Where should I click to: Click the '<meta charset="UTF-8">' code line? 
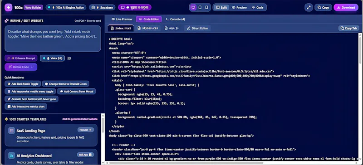[129, 53]
